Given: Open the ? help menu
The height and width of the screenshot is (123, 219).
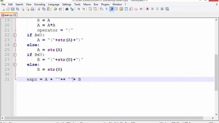Looking at the screenshot, I should click(126, 4).
